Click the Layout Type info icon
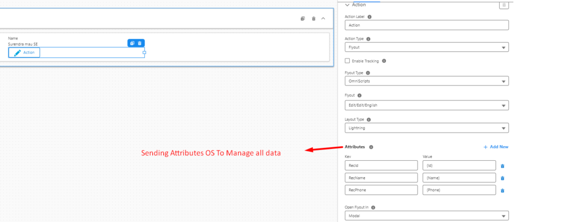Screen dimensions: 575x222 point(368,120)
